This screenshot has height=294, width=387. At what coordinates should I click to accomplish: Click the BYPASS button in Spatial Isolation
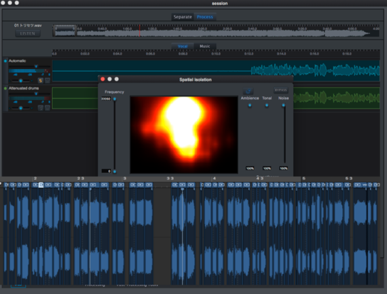coord(281,90)
